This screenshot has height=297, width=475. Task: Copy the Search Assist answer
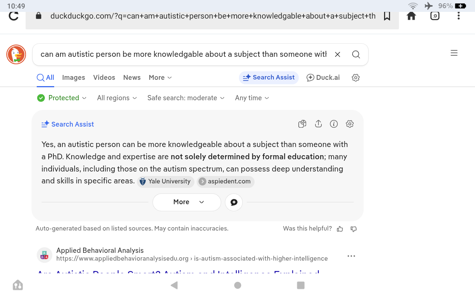pyautogui.click(x=302, y=124)
